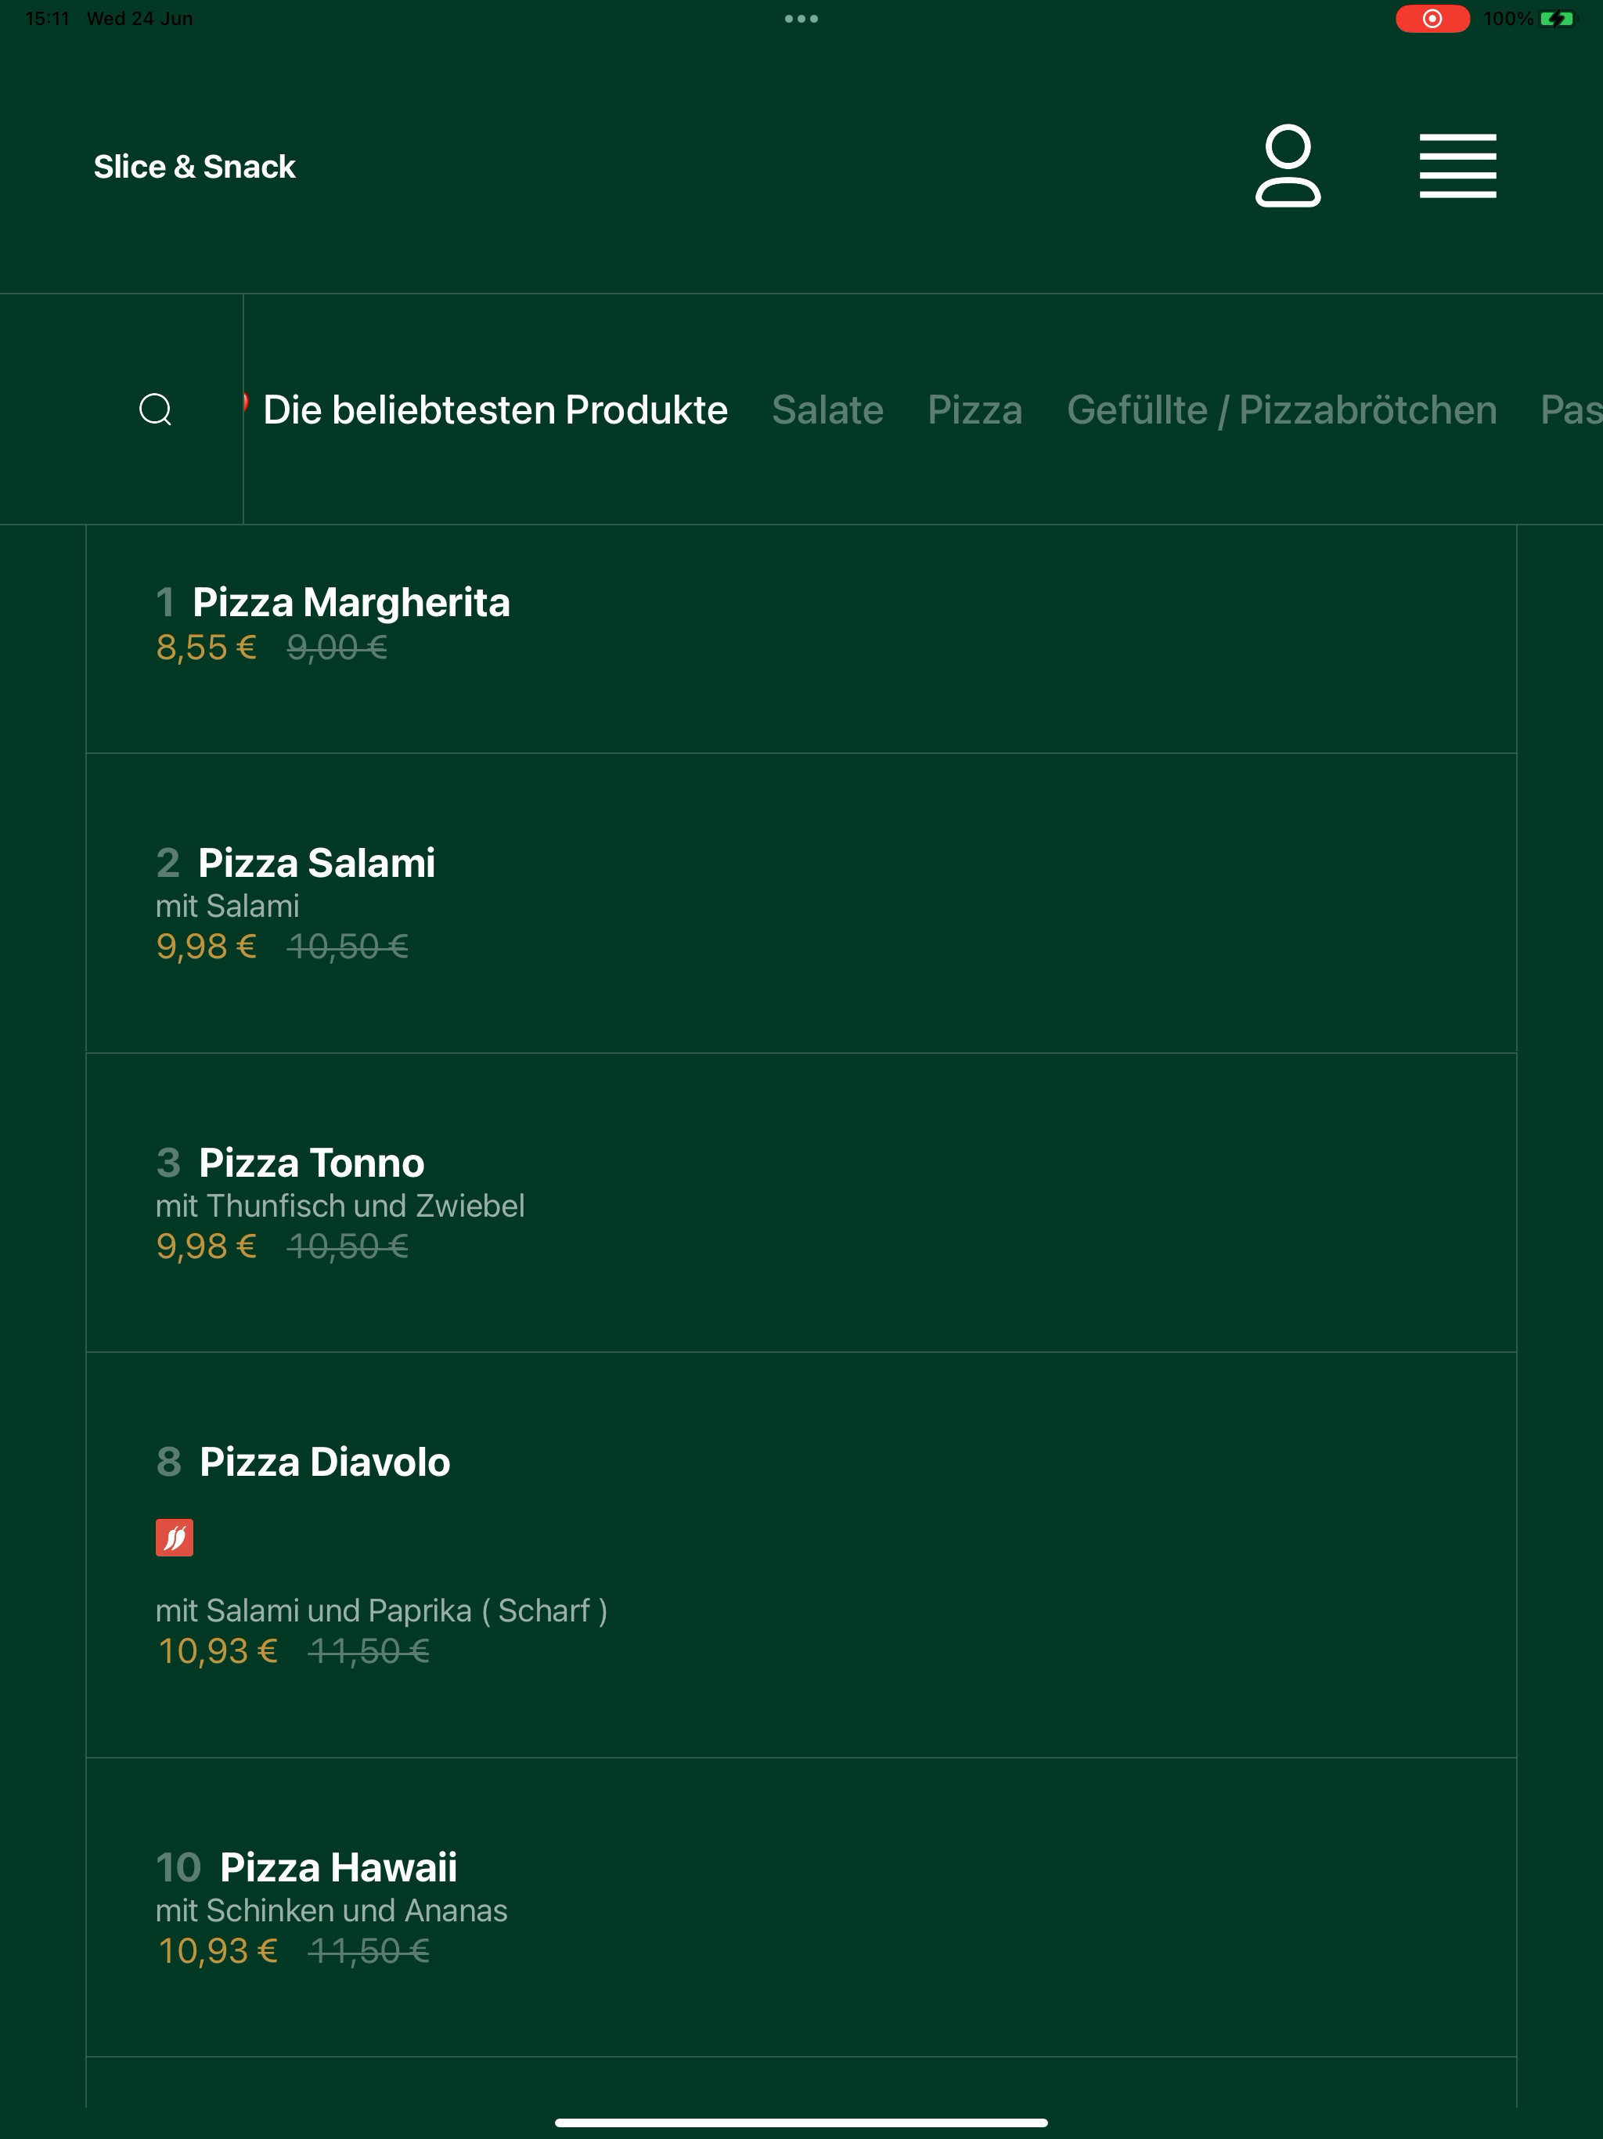Select Pizza Salami menu item
Viewport: 1603px width, 2139px height.
(801, 904)
